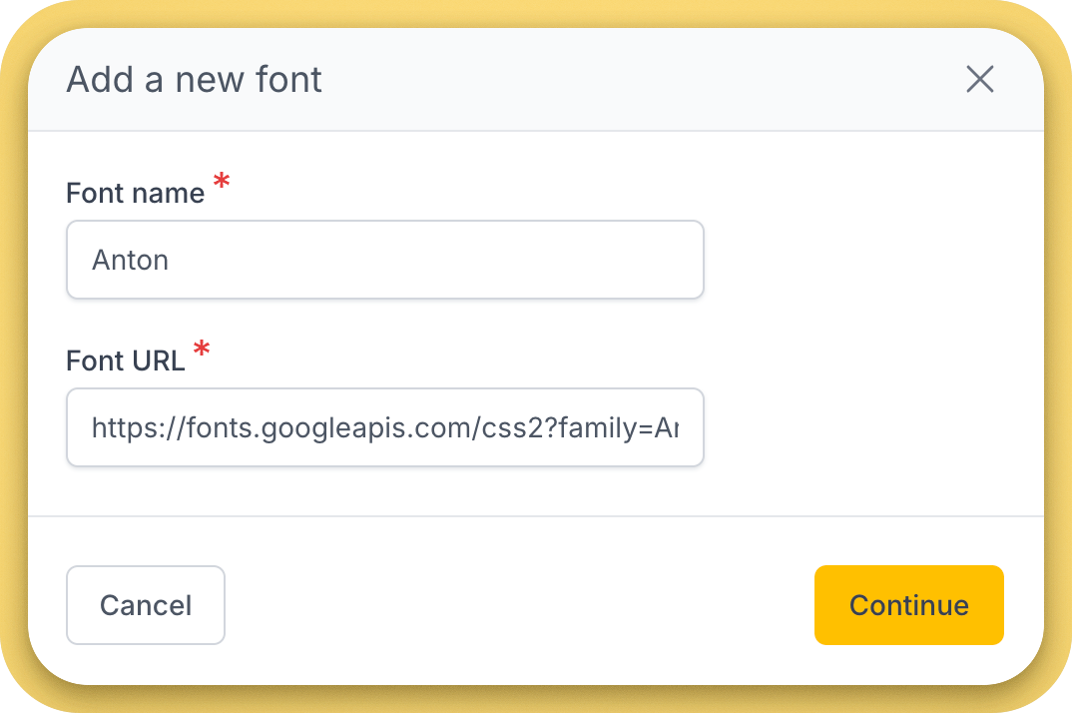Focus the Font name input field
This screenshot has width=1072, height=713.
pos(384,260)
